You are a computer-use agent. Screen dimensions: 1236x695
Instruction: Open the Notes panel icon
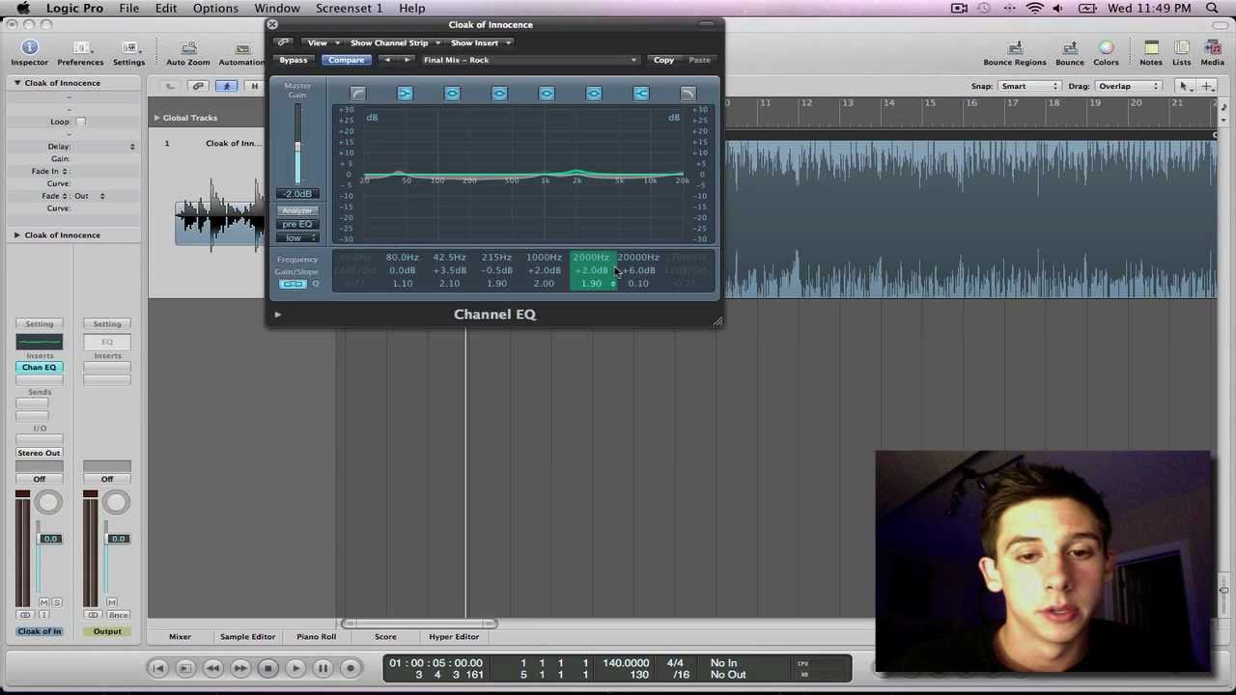pos(1151,48)
